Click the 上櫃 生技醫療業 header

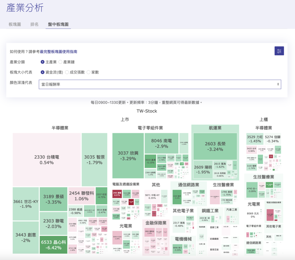pyautogui.click(x=264, y=177)
